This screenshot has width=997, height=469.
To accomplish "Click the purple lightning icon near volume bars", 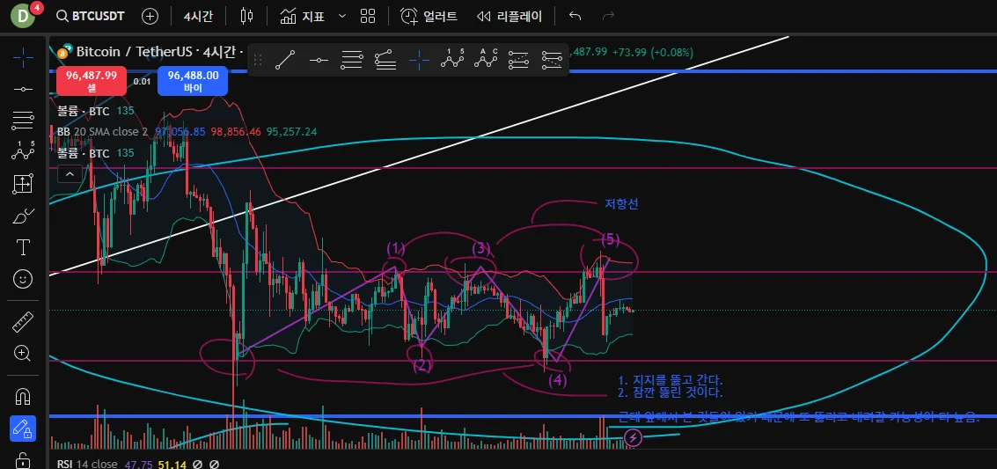I will (633, 437).
